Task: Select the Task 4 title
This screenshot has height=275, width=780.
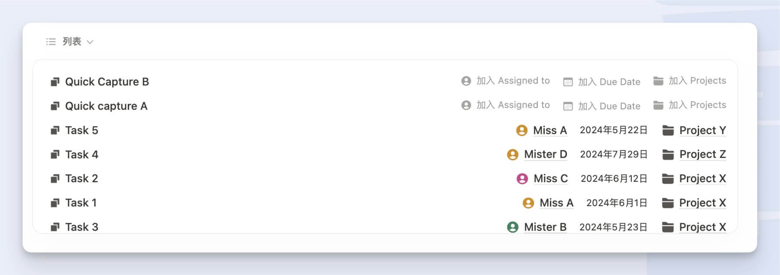Action: [x=81, y=154]
